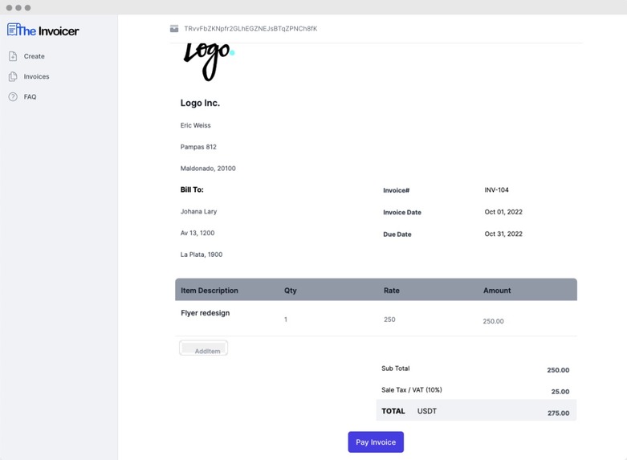The height and width of the screenshot is (460, 627).
Task: Click the Bill To: label
Action: pyautogui.click(x=192, y=189)
